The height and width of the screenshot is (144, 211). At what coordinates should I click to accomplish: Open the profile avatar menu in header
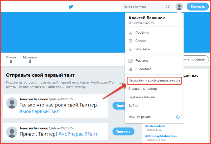coord(179,6)
